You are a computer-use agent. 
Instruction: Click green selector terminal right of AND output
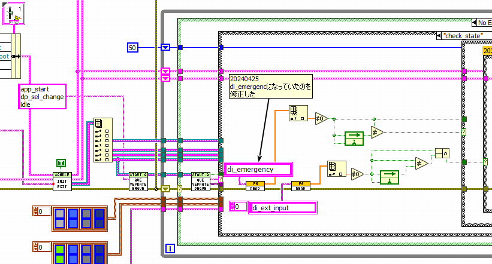pyautogui.click(x=485, y=162)
